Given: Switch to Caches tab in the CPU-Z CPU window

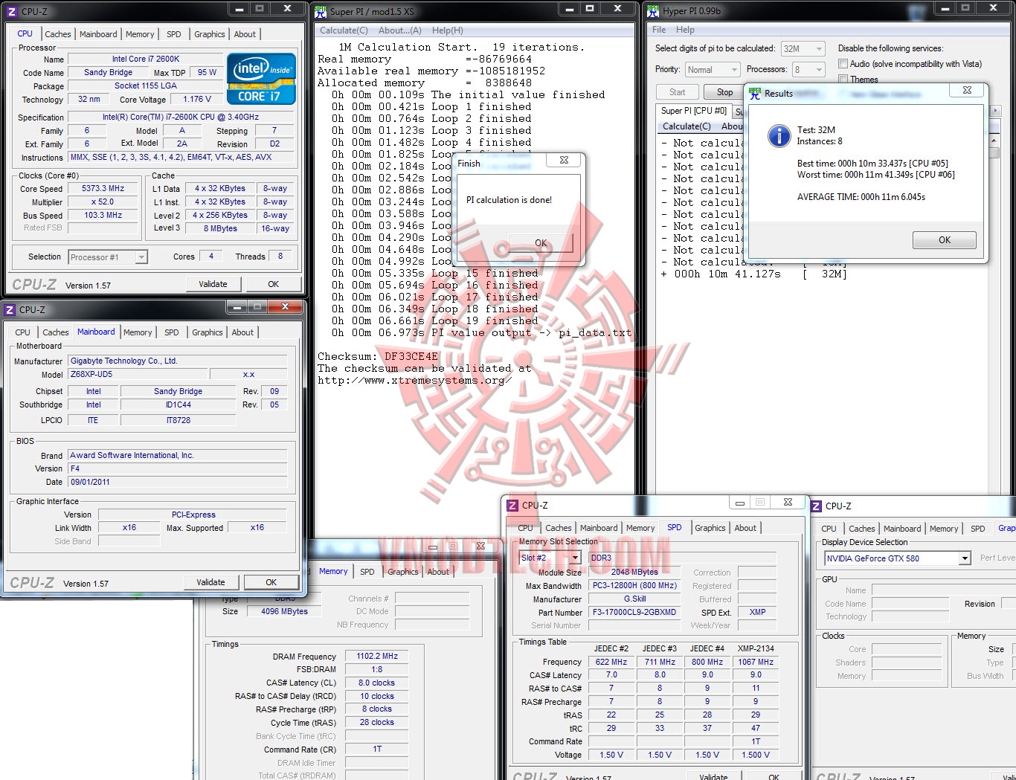Looking at the screenshot, I should 58,34.
